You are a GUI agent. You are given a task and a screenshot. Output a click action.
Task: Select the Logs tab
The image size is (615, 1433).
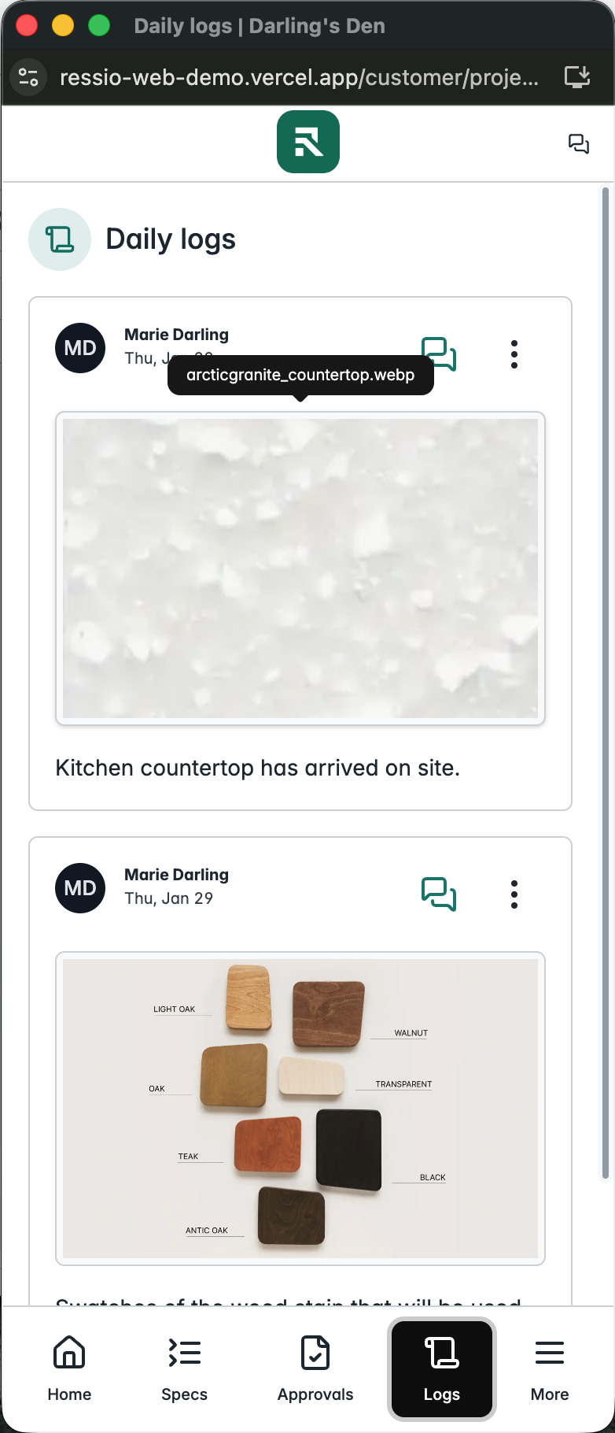click(x=442, y=1368)
